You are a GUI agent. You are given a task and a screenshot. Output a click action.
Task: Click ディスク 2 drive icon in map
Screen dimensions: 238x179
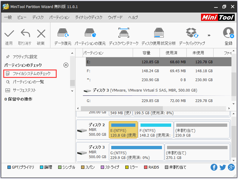pos(82,130)
